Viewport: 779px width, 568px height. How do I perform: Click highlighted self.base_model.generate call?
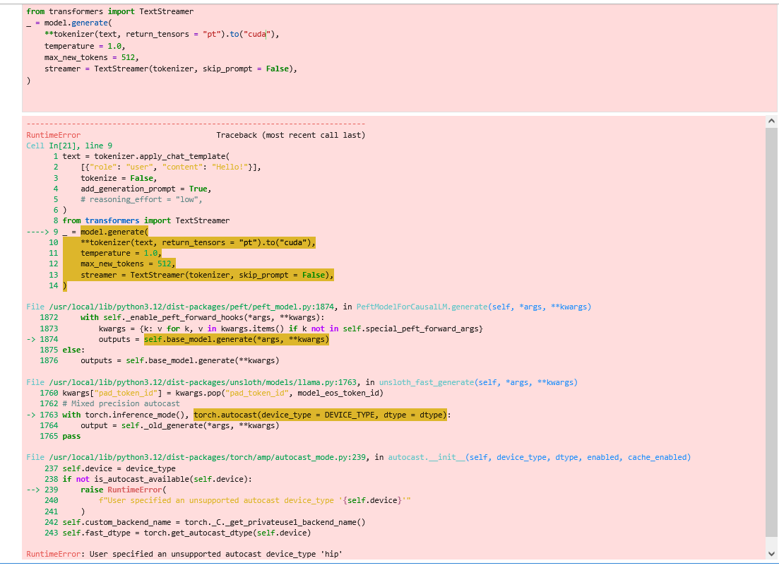[x=236, y=340]
